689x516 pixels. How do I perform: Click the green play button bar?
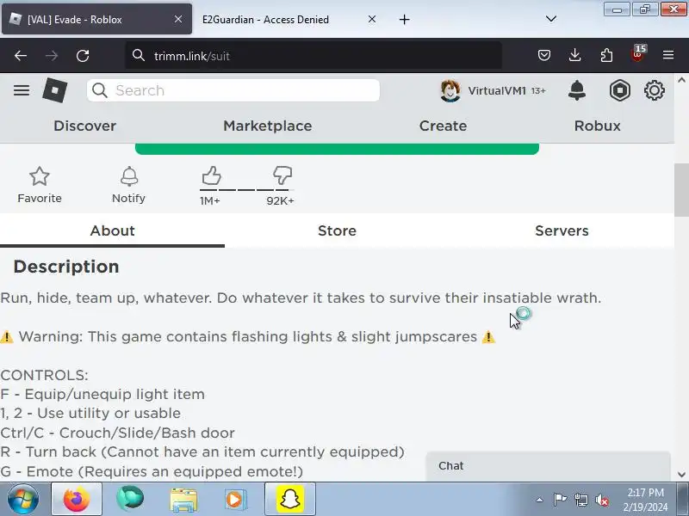[337, 149]
